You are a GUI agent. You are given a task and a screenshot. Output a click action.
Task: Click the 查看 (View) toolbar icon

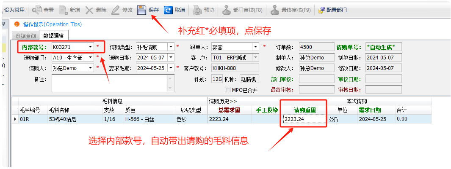pyautogui.click(x=37, y=10)
